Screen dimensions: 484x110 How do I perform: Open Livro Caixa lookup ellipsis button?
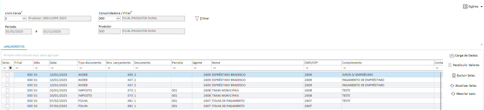[x=24, y=19]
